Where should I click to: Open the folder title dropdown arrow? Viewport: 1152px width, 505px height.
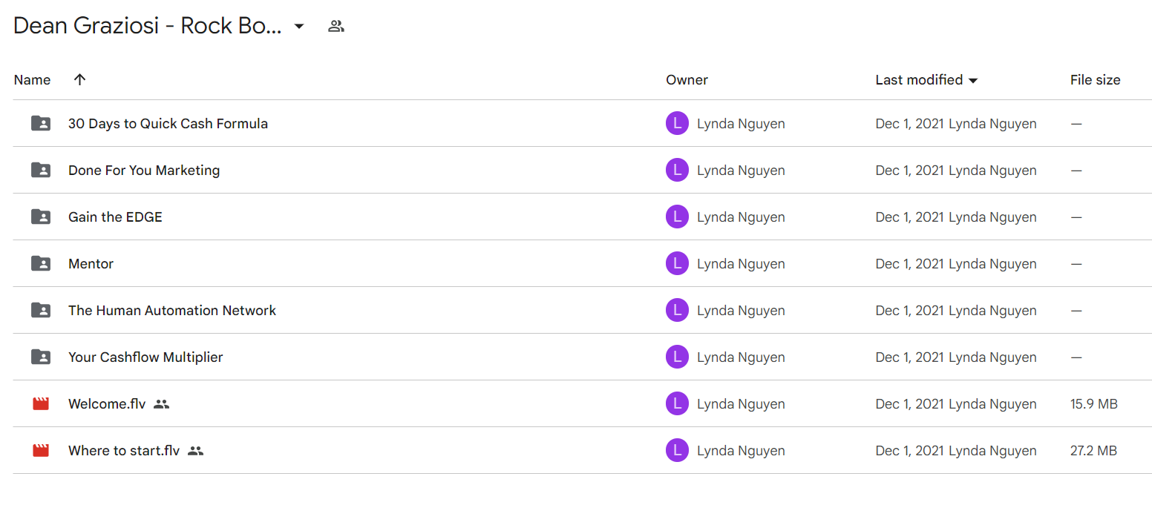click(x=299, y=27)
